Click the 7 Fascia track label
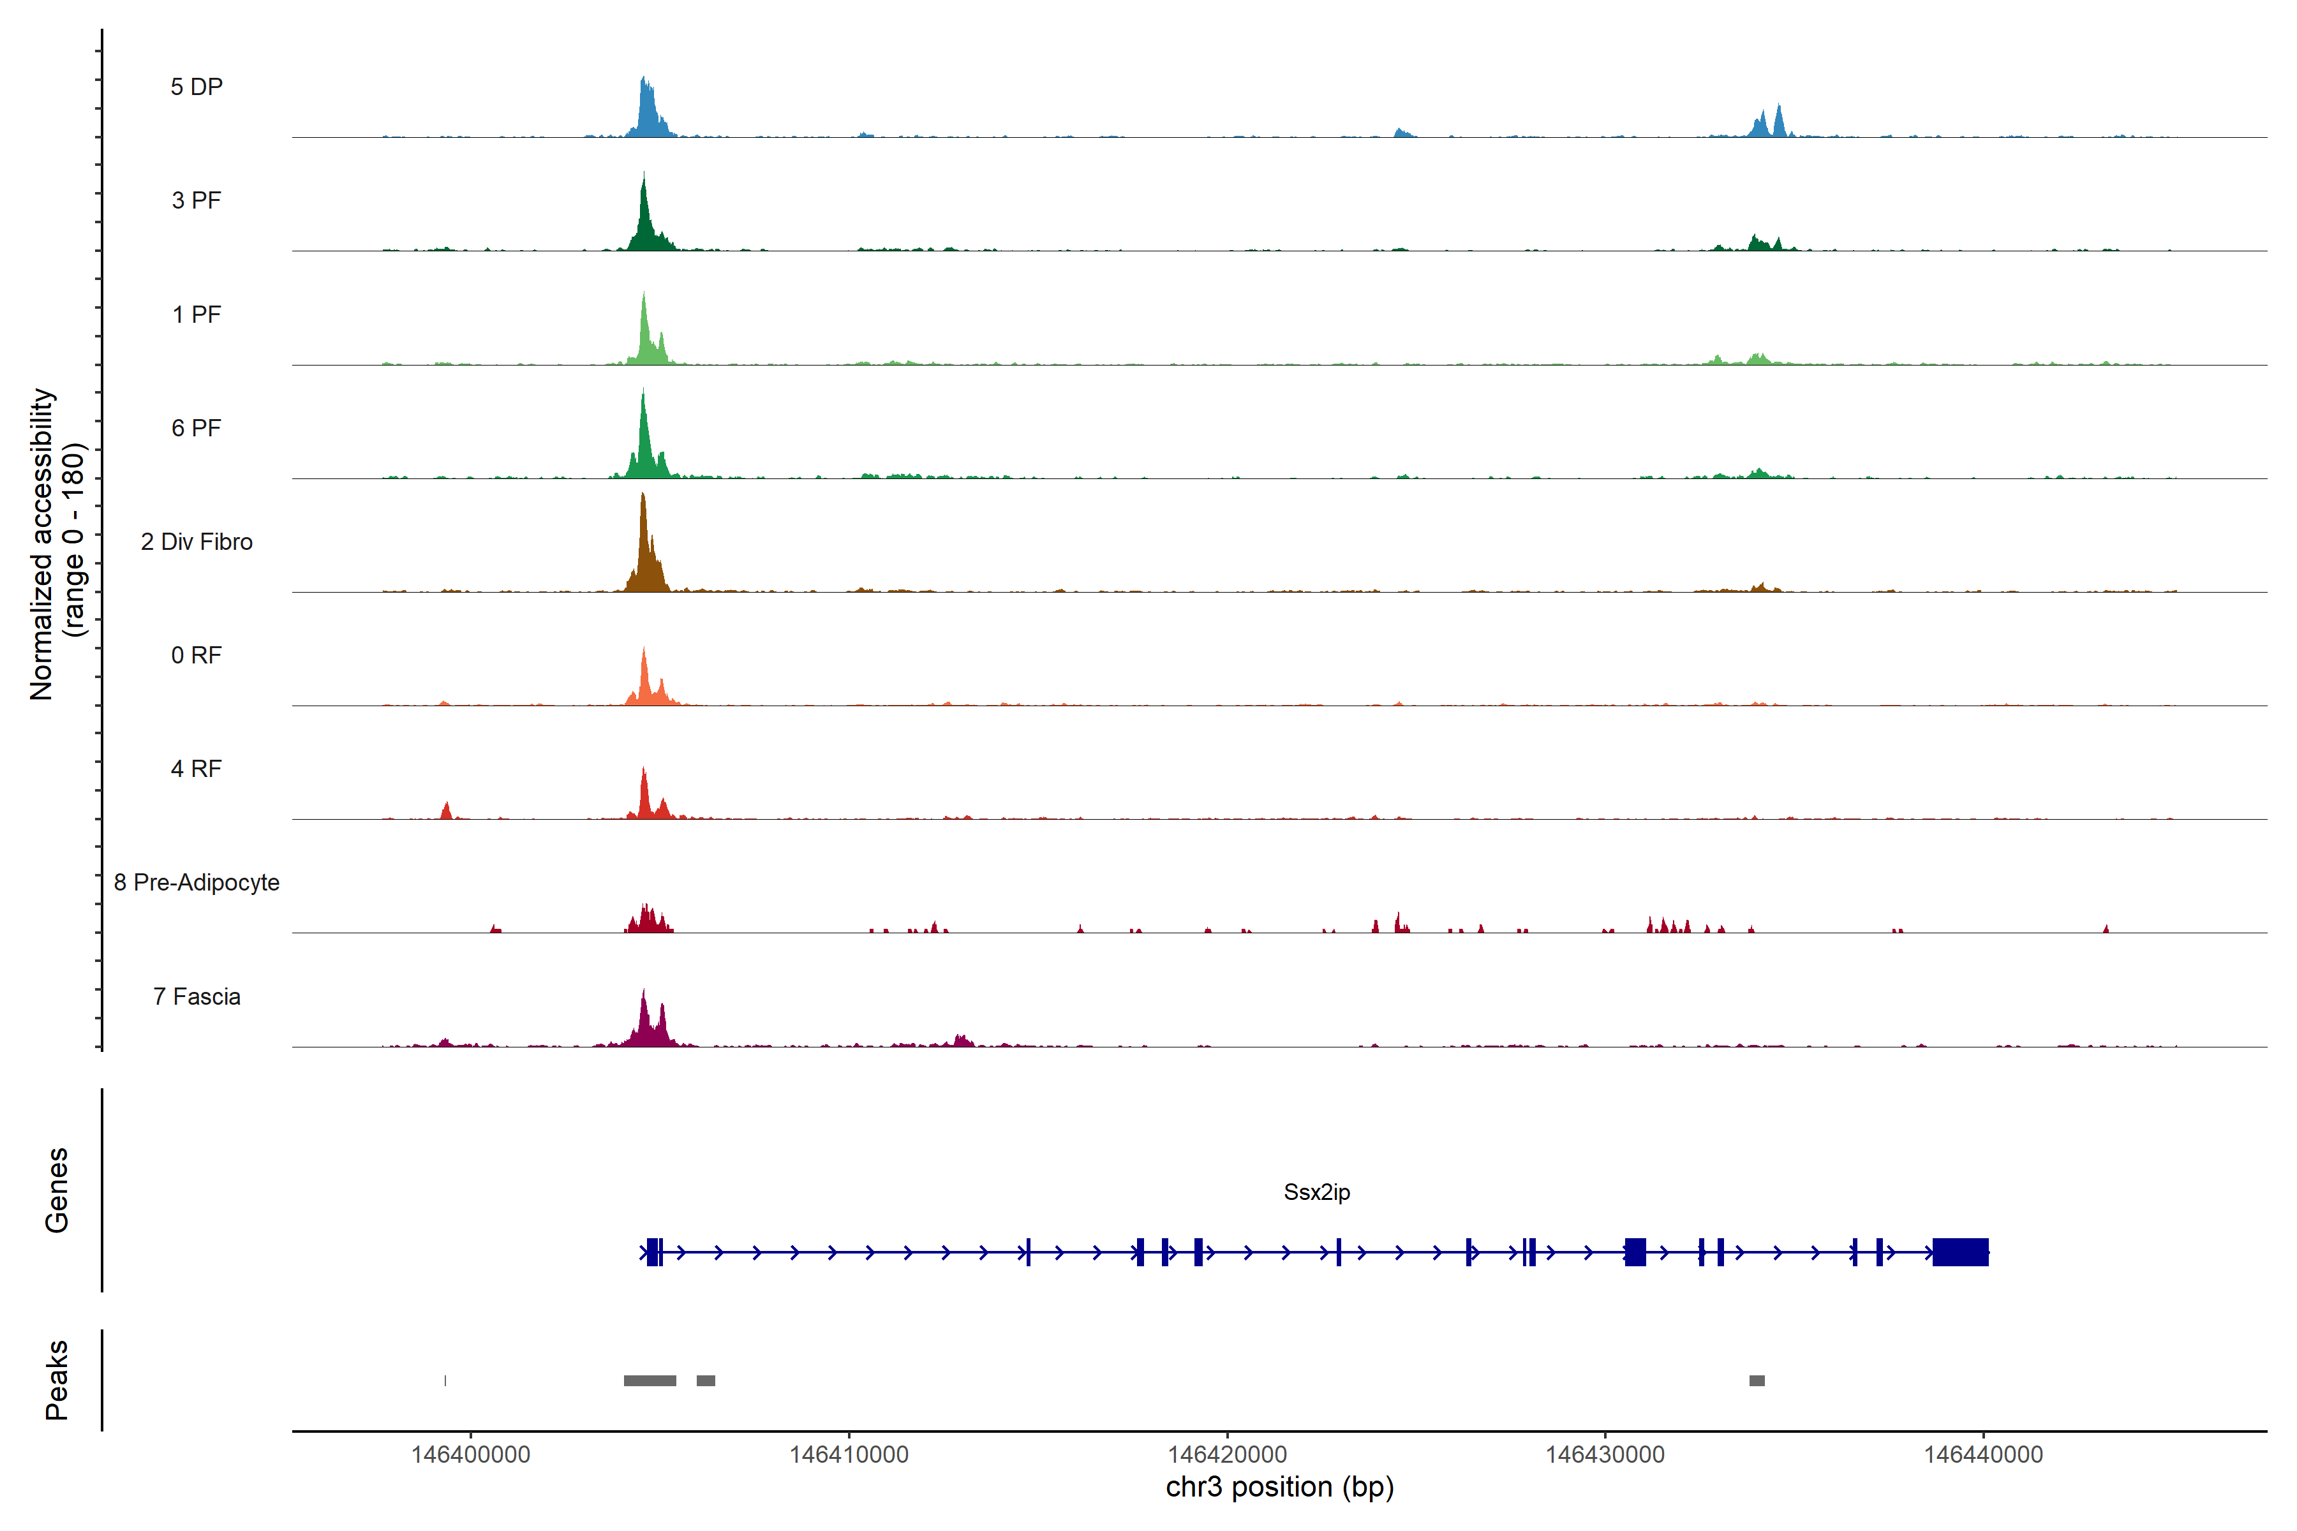 tap(197, 996)
